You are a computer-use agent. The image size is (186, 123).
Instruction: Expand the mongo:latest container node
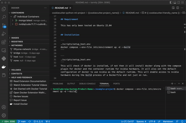click(x=13, y=20)
